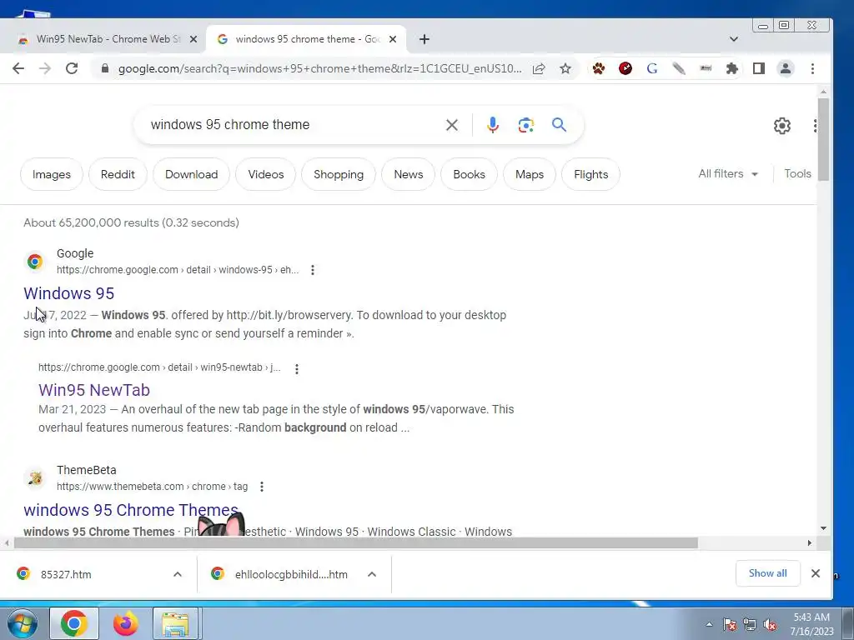Click the forward navigation arrow

point(45,68)
